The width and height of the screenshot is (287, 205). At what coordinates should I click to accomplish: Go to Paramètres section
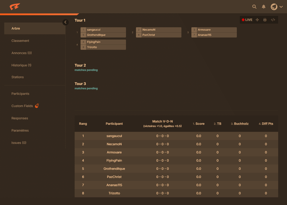20,130
